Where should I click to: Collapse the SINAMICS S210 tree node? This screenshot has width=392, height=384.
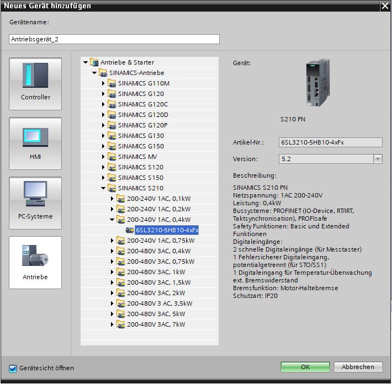point(103,188)
